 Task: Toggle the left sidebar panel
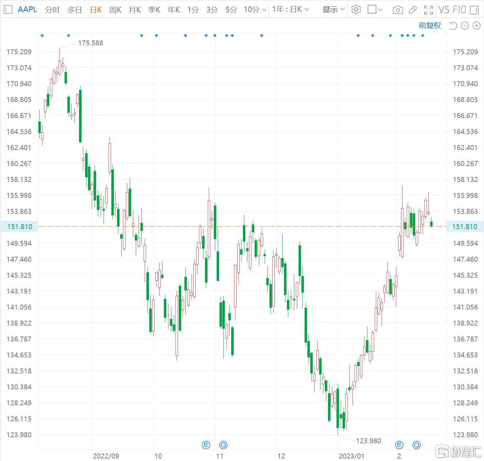click(8, 10)
